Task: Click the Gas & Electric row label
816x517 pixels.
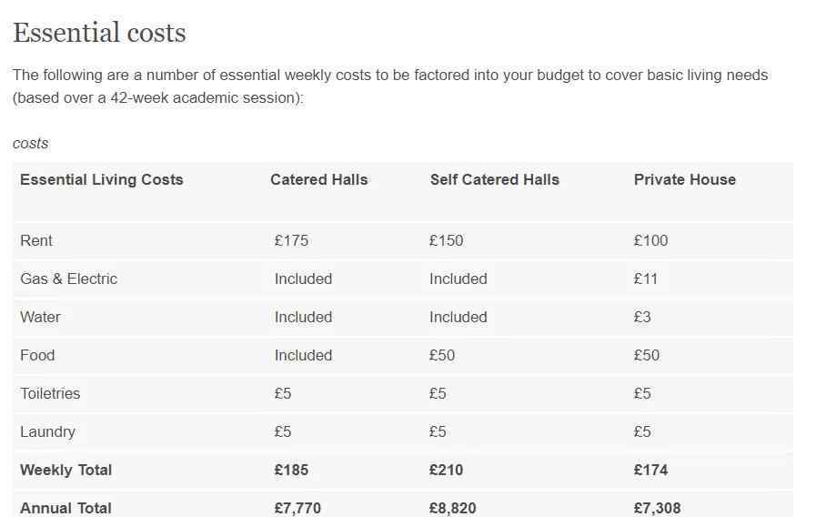Action: click(69, 279)
